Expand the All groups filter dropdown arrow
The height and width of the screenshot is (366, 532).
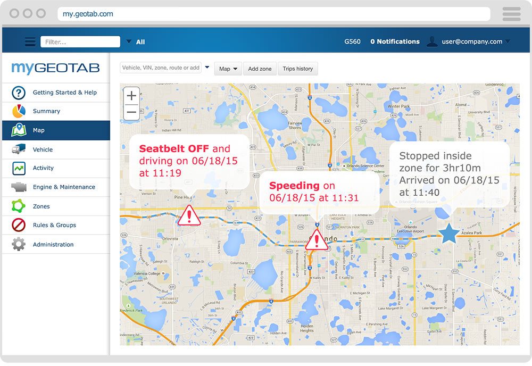tap(129, 41)
